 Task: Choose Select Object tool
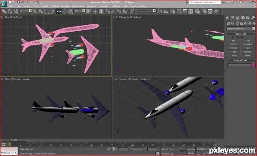(35, 11)
